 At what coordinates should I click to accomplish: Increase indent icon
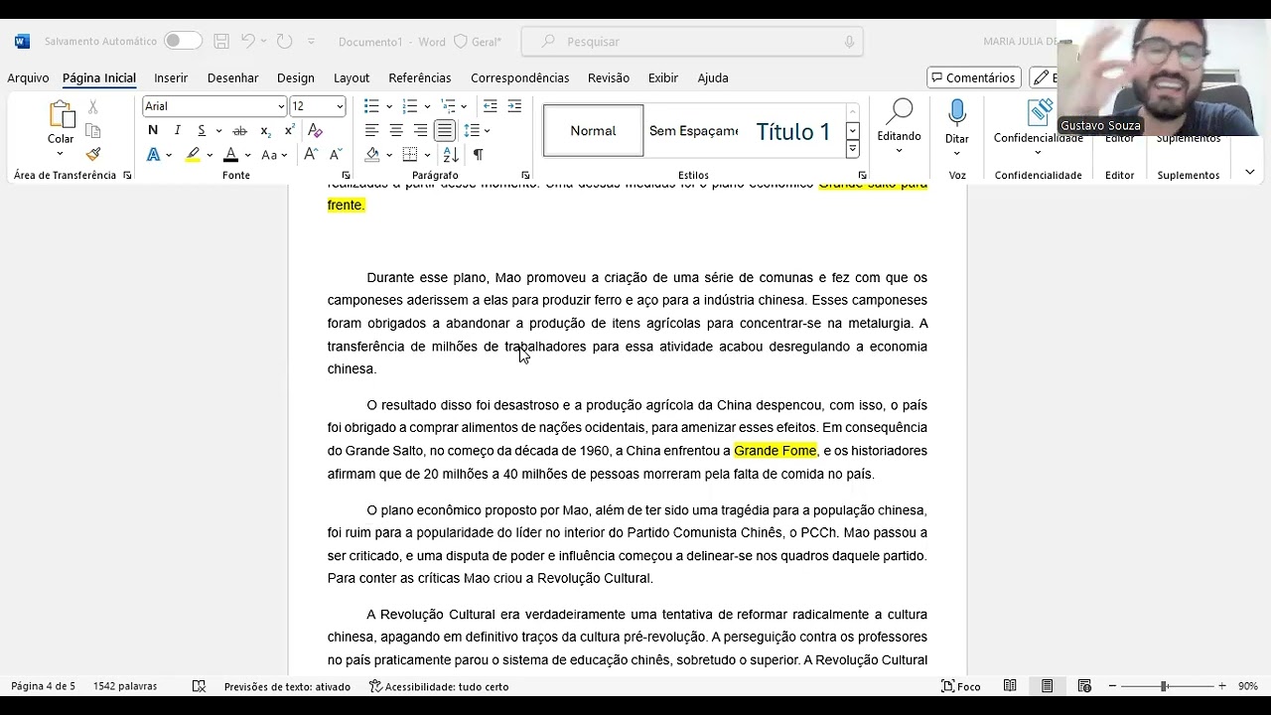(514, 106)
